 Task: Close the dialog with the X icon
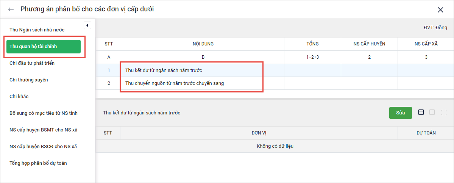pos(440,10)
